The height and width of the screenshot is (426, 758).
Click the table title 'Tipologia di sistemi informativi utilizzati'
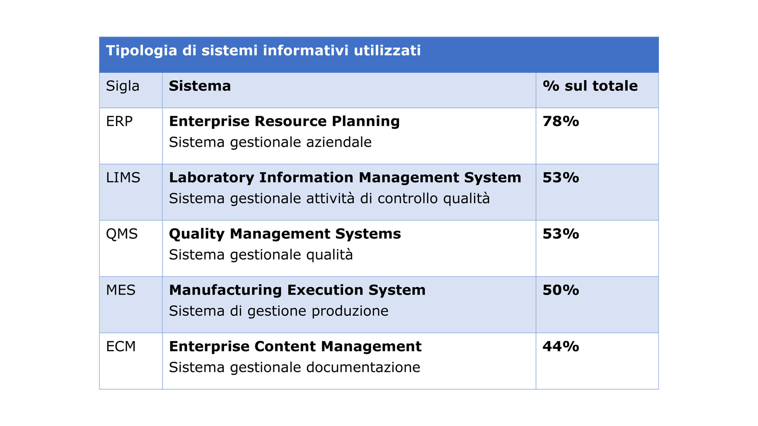263,51
